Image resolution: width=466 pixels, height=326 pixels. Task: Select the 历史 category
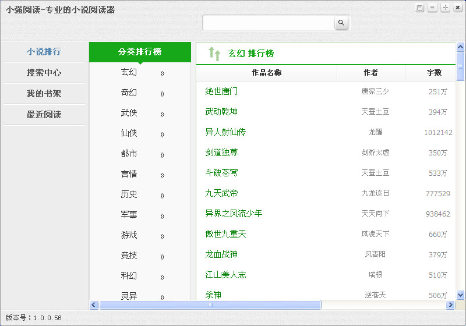[129, 194]
